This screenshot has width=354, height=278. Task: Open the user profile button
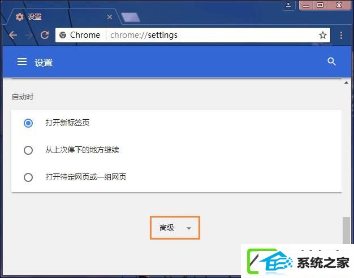(288, 5)
